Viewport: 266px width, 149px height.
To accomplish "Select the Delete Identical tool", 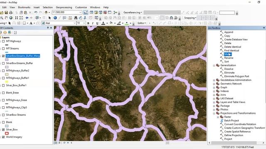I will [232, 47].
